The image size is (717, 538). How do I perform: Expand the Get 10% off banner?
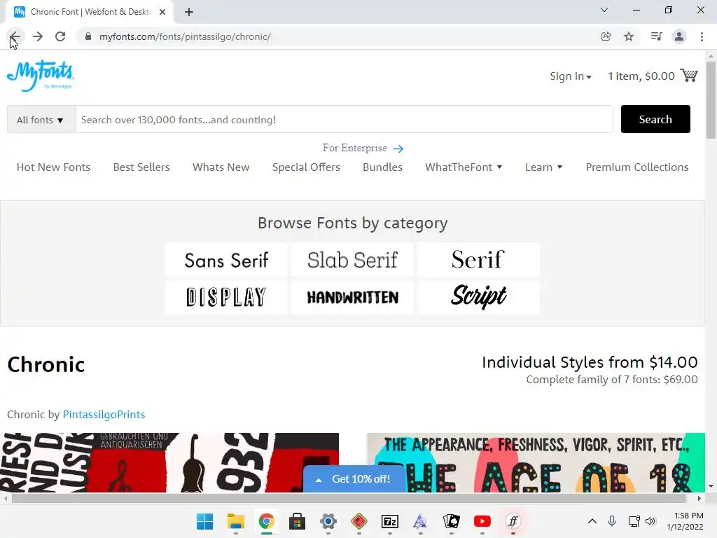354,479
